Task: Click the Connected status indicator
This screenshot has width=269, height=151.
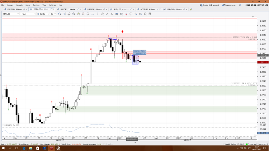Action: pyautogui.click(x=251, y=144)
